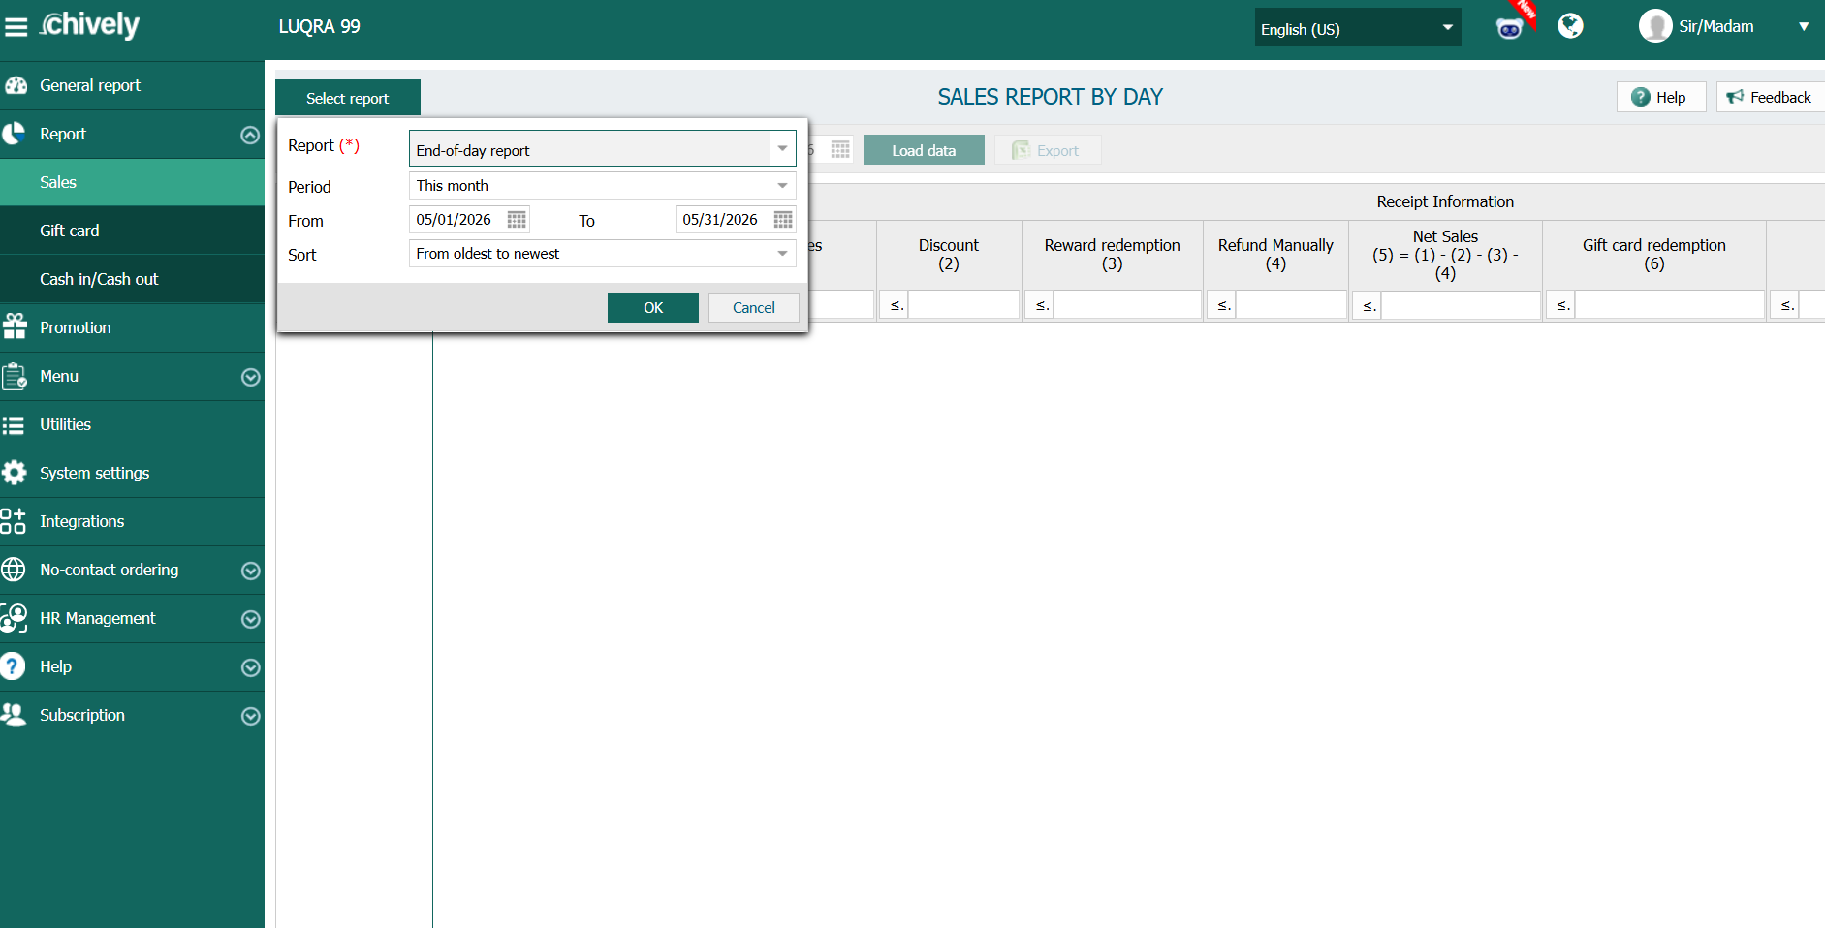Click the Discount (2) column header
Viewport: 1825px width, 928px height.
point(949,255)
